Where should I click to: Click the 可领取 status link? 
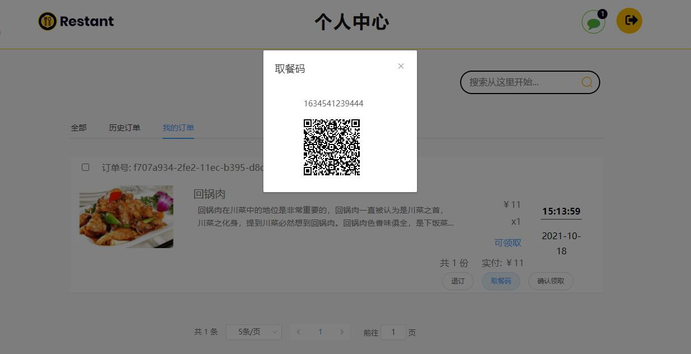coord(508,243)
